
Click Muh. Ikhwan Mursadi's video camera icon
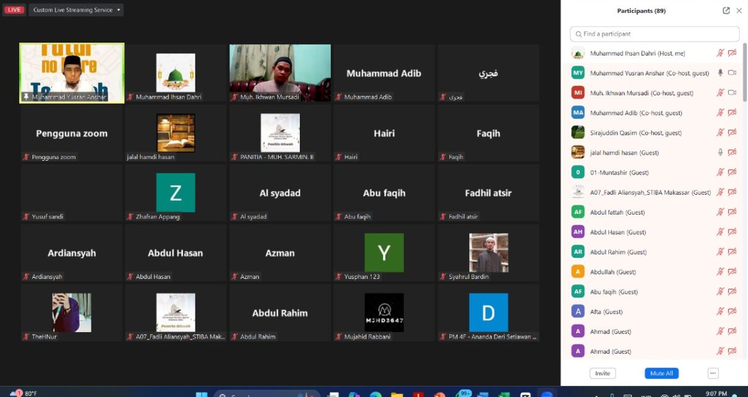tap(732, 93)
